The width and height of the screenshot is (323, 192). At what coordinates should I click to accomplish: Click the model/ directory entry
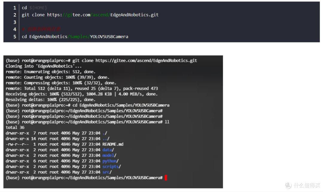(x=109, y=155)
